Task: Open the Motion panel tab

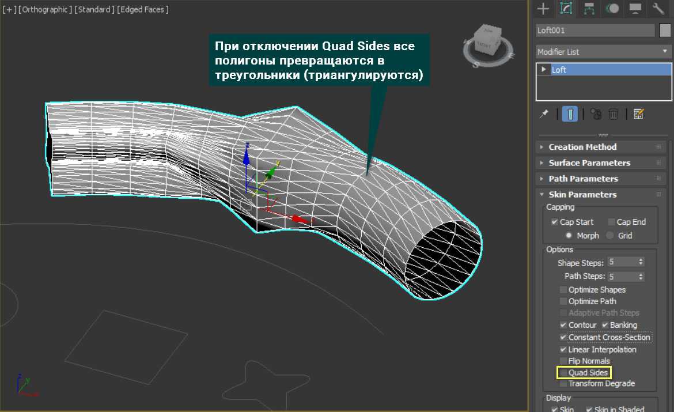Action: pyautogui.click(x=613, y=8)
